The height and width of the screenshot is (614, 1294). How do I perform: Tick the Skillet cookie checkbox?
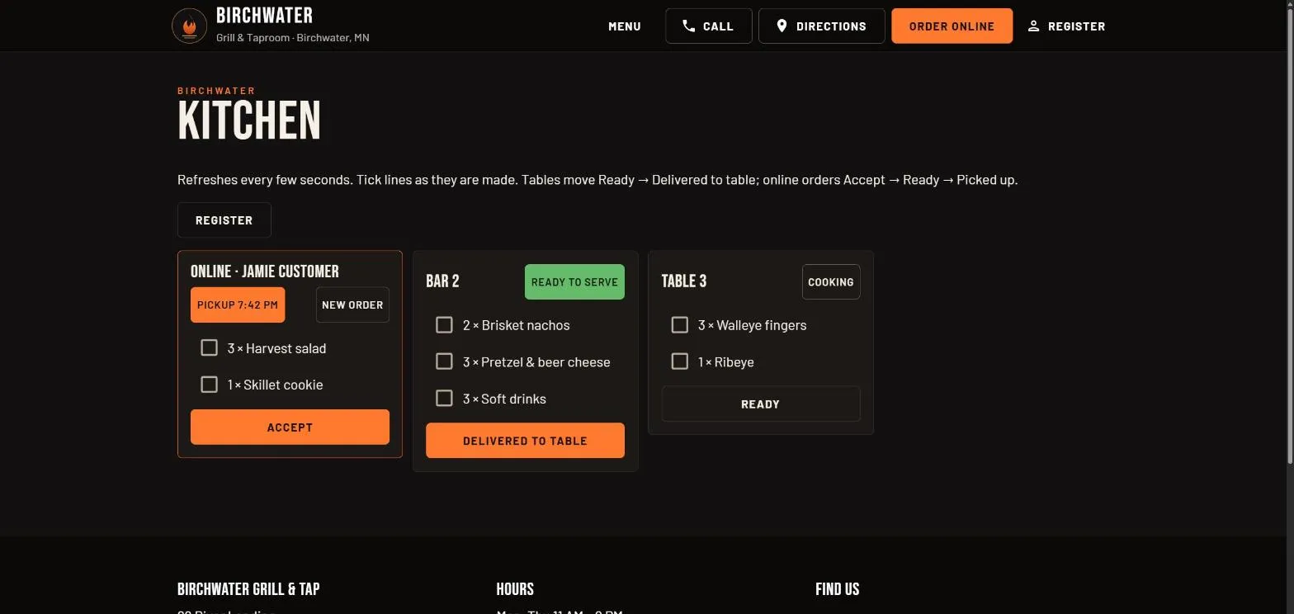[209, 384]
